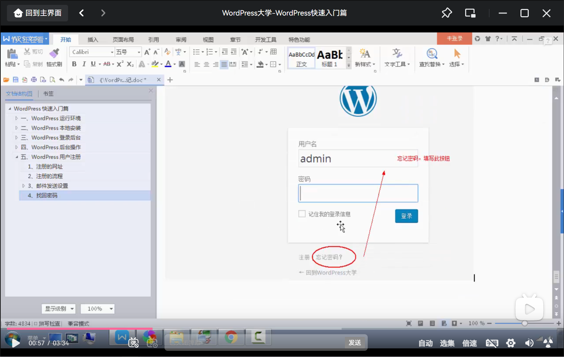Open the 文字工具 text tools menu
The image size is (564, 357).
tap(397, 58)
